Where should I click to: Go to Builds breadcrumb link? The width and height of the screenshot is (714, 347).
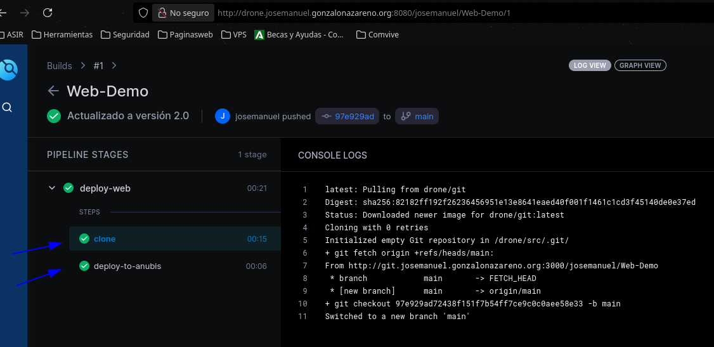click(59, 65)
